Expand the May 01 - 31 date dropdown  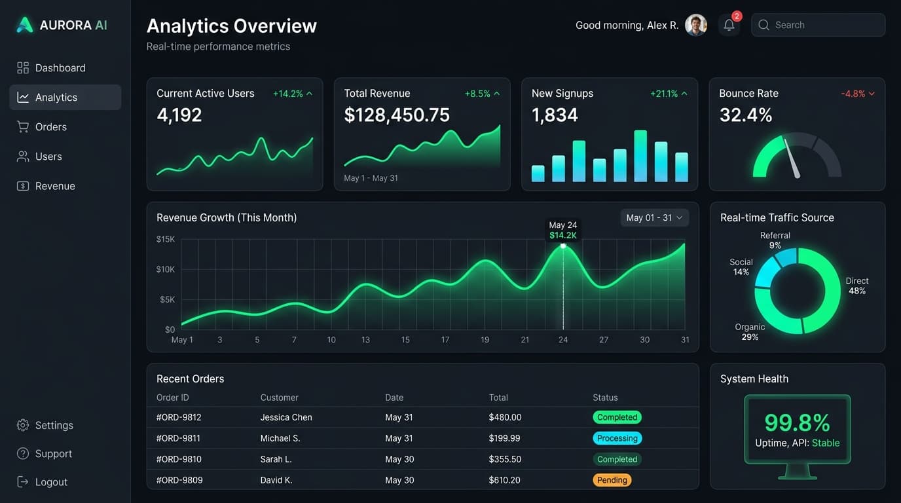point(654,217)
